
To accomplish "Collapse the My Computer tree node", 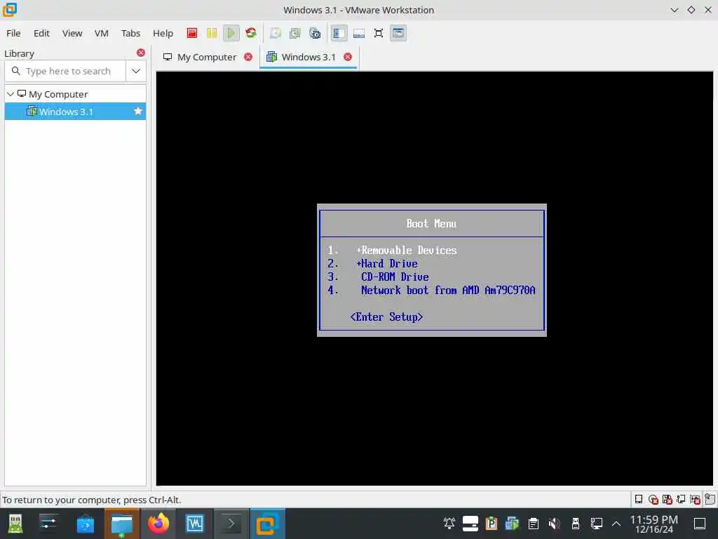I will (x=10, y=94).
